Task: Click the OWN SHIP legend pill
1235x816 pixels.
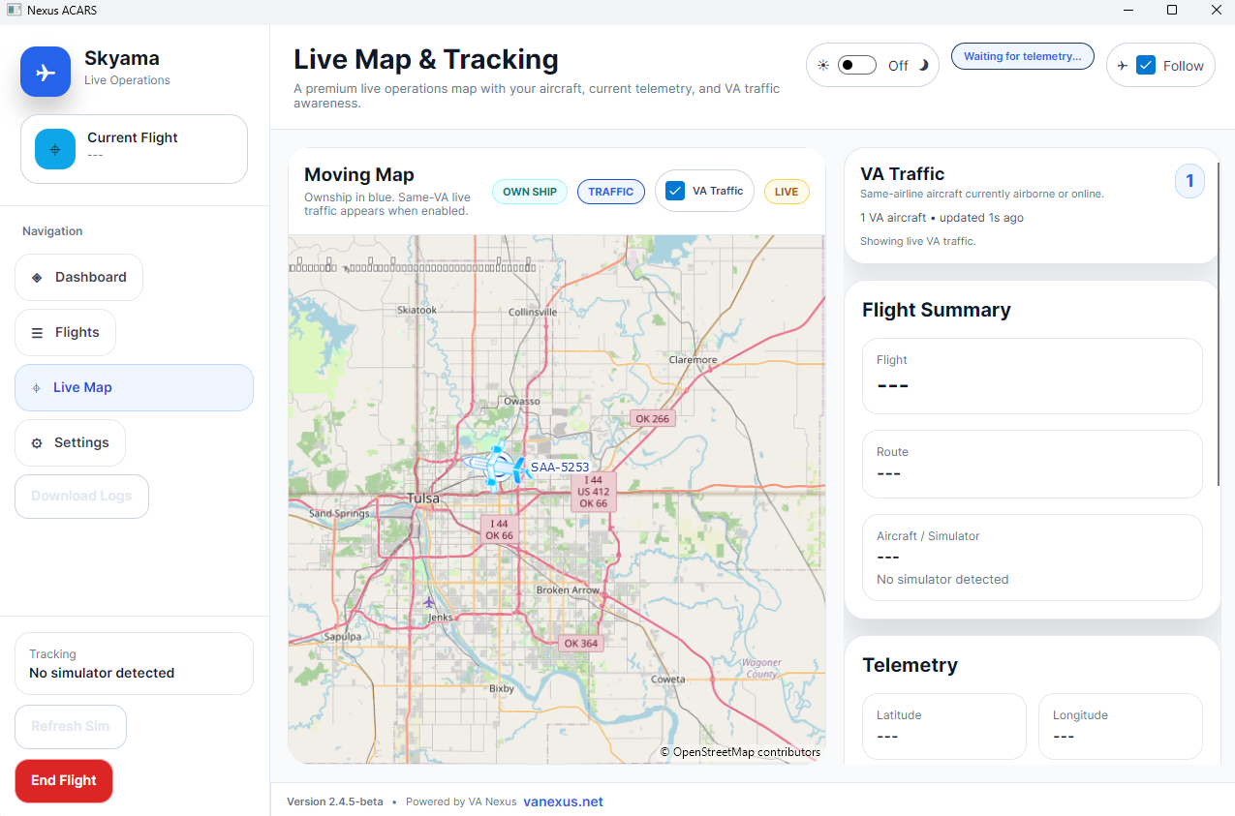Action: [530, 192]
